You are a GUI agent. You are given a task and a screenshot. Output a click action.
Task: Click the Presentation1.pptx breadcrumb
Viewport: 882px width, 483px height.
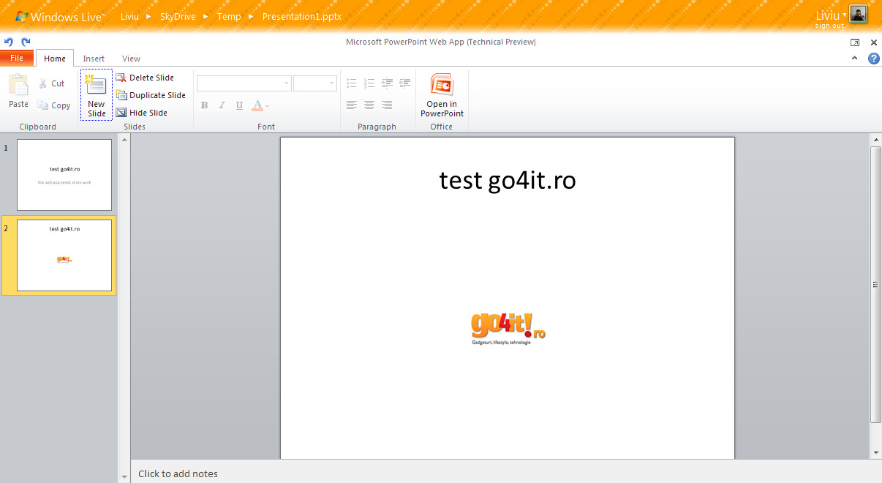point(302,16)
